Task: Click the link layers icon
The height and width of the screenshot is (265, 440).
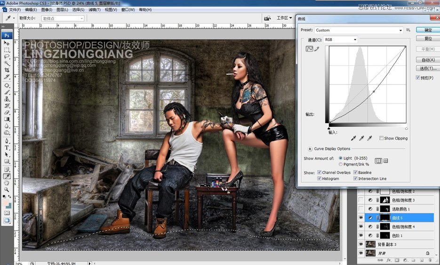Action: coord(380,260)
